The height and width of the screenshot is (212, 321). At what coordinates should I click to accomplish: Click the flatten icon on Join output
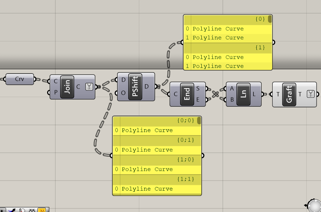[x=89, y=86]
